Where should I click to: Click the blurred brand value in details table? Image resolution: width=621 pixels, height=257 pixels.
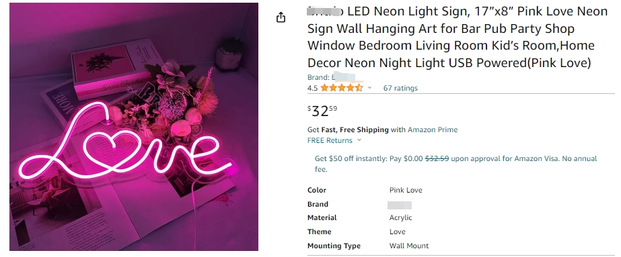click(399, 205)
